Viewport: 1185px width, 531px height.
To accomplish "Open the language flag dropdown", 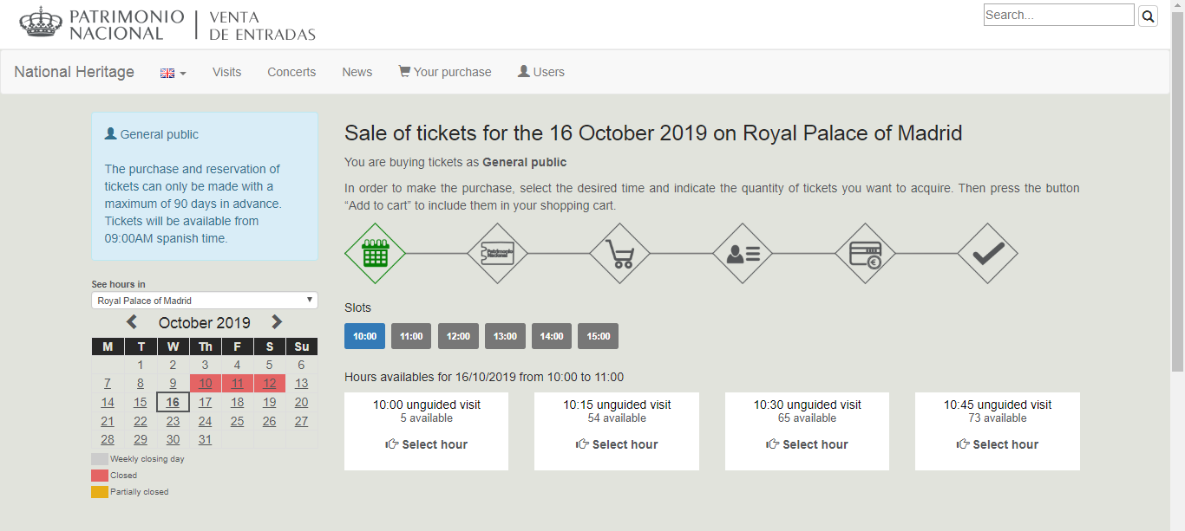I will click(x=173, y=73).
